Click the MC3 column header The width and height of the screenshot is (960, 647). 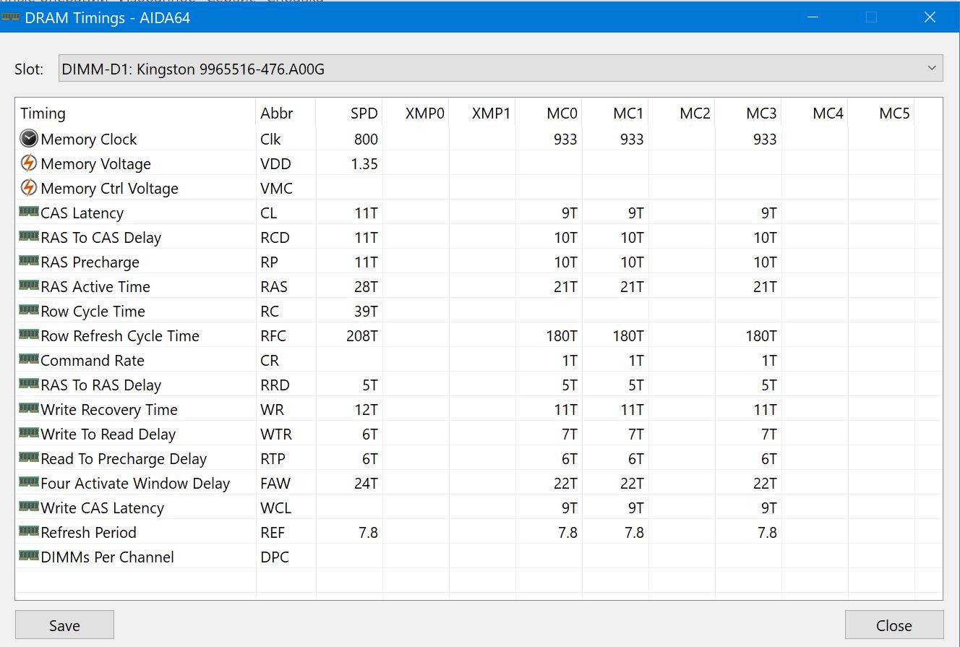tap(761, 113)
